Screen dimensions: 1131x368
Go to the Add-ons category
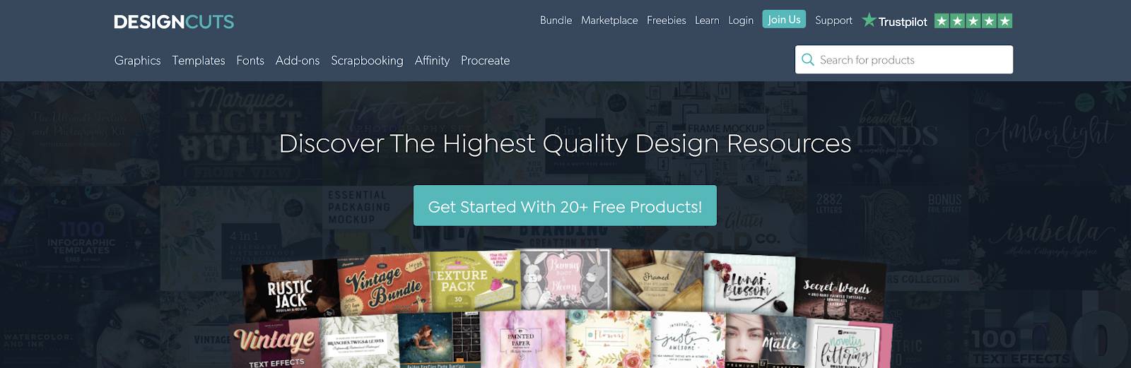coord(298,61)
